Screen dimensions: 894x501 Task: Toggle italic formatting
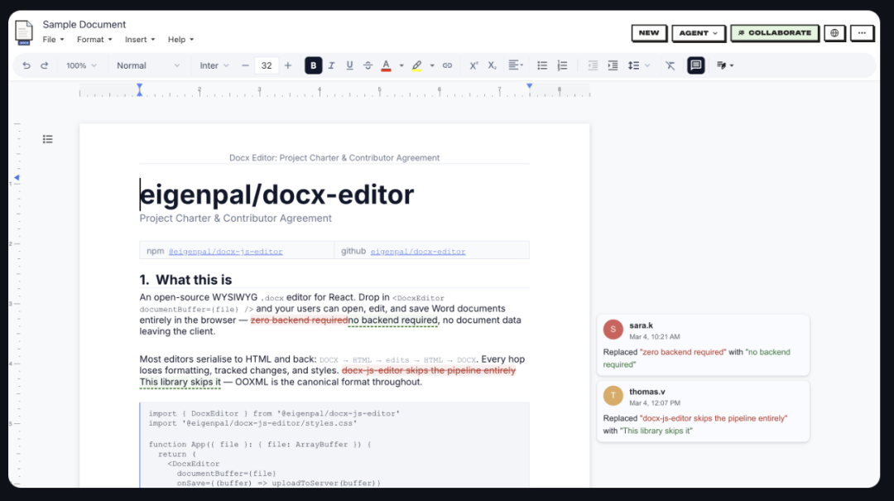(331, 65)
